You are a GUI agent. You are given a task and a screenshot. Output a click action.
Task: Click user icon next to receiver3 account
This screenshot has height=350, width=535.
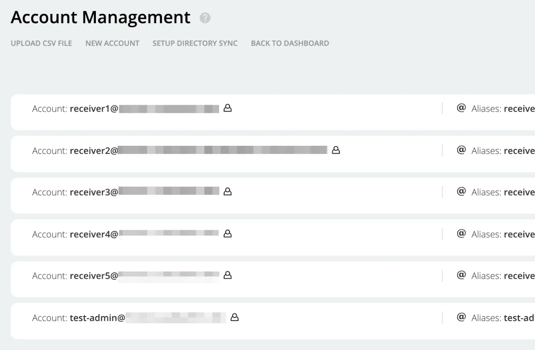227,192
